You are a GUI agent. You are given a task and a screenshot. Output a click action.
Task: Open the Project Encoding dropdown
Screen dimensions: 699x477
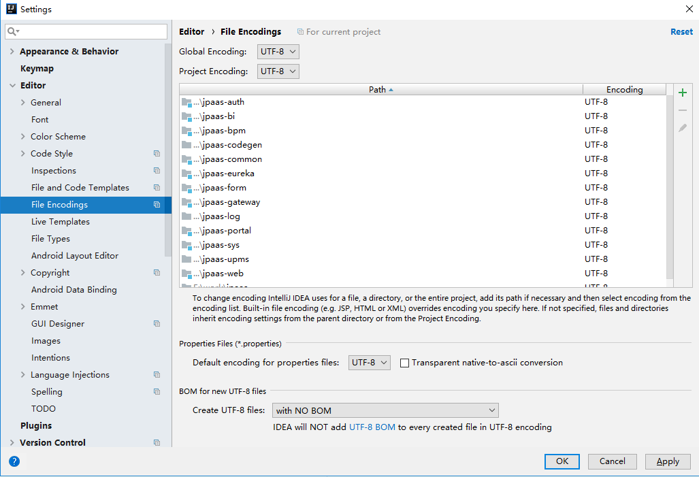(x=278, y=71)
